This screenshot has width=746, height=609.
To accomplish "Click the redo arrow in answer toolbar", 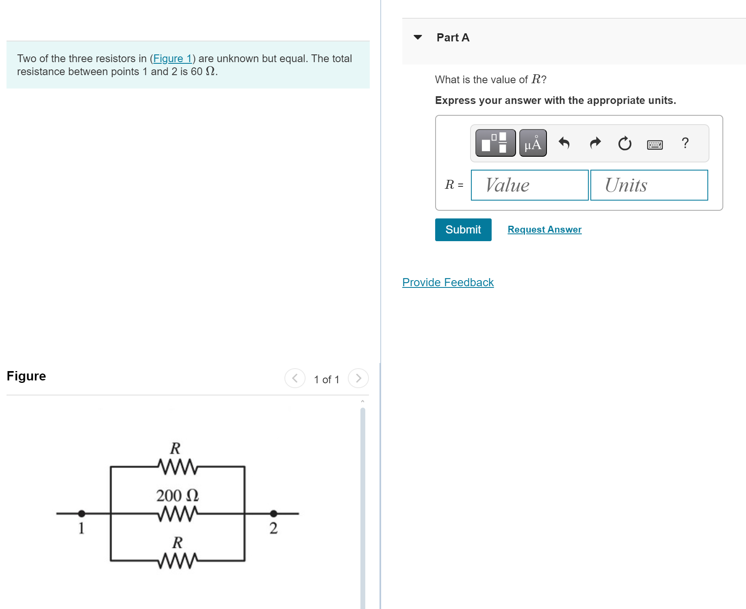I will (x=594, y=143).
